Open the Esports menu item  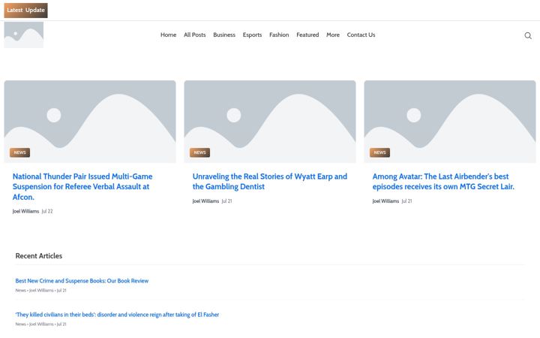tap(252, 35)
